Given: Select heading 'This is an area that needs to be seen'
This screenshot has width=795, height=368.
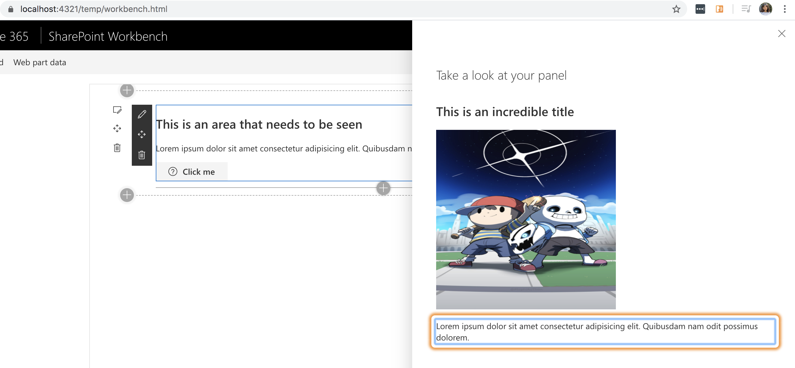Looking at the screenshot, I should click(259, 124).
